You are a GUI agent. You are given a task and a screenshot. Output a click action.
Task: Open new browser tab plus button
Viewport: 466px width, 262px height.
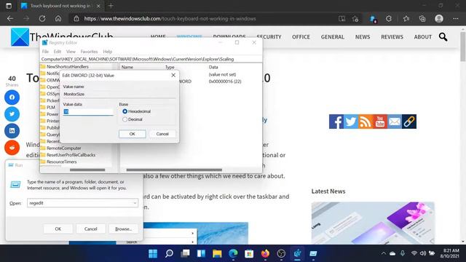point(111,6)
